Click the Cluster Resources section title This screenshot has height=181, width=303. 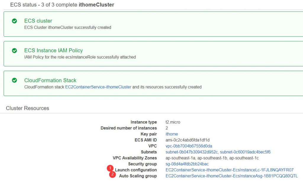point(28,108)
